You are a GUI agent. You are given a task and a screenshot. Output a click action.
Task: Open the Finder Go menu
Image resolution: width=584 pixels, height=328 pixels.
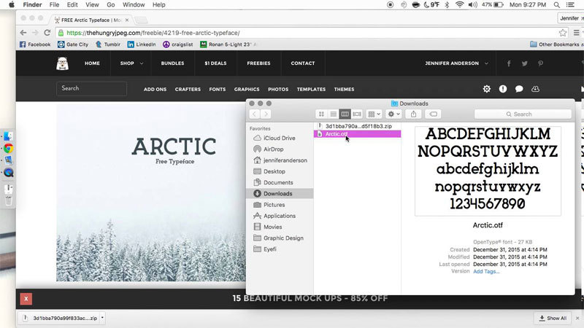tap(111, 4)
